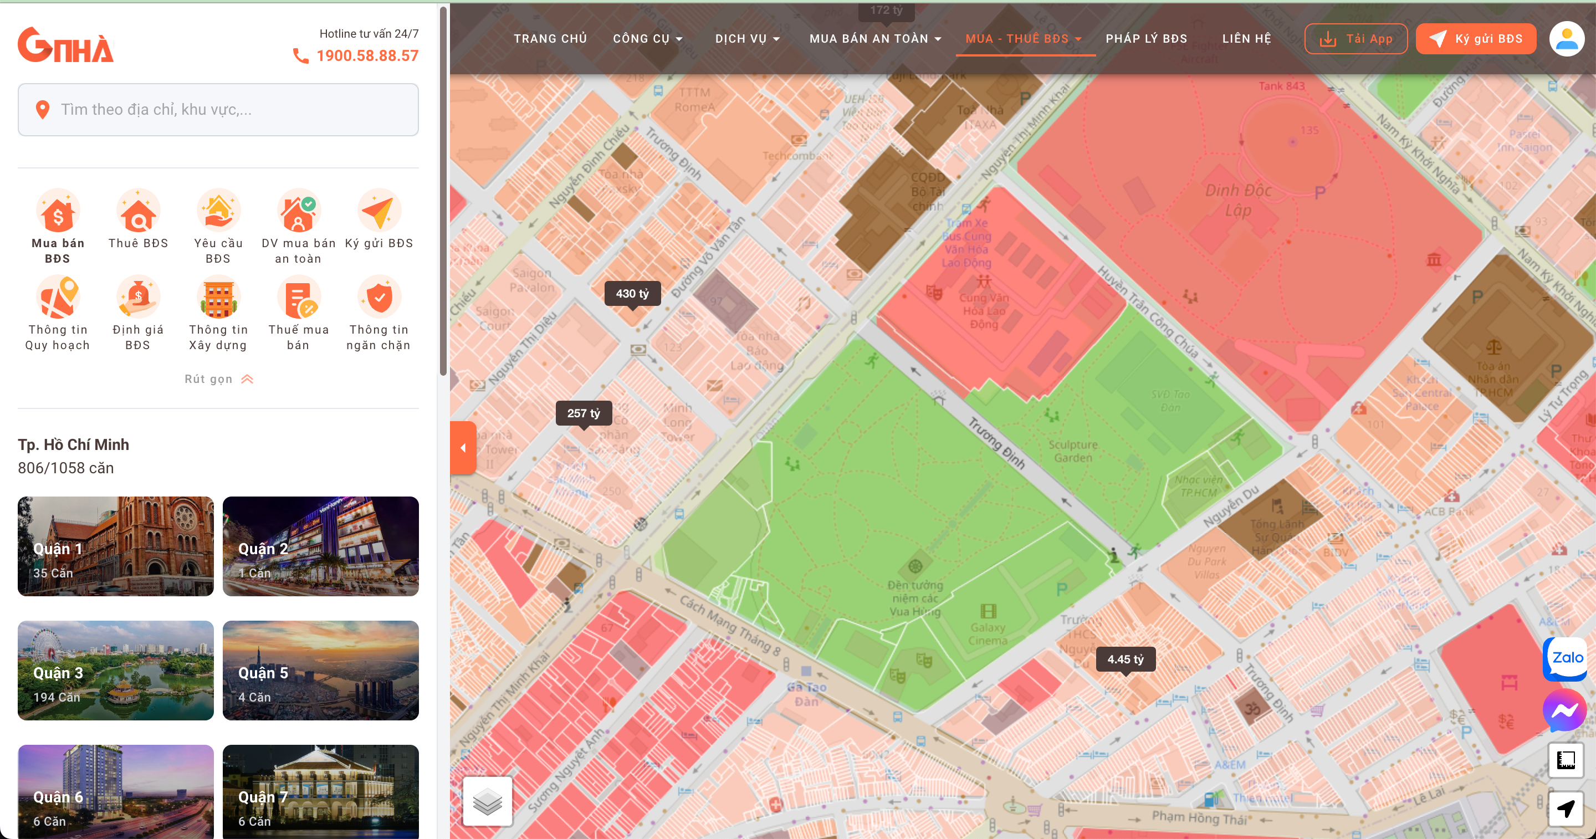
Task: Open the Zalo chat icon
Action: point(1566,658)
